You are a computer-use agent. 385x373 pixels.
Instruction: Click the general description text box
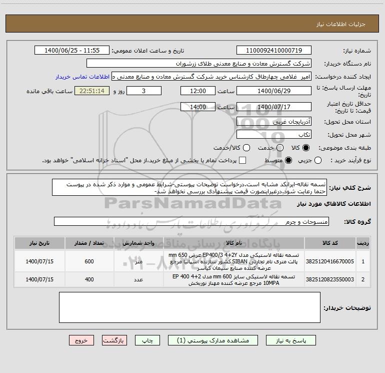[x=189, y=188]
